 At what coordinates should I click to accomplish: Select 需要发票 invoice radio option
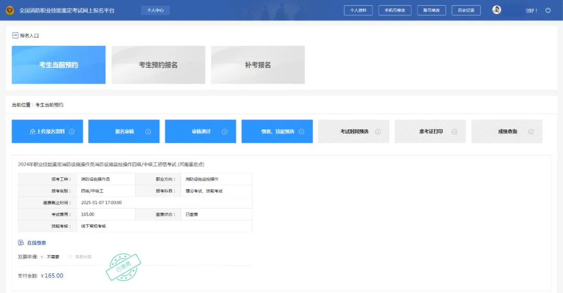70,257
